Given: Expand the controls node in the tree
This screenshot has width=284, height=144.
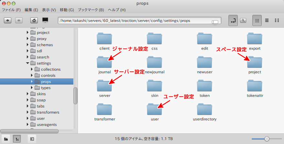Looking at the screenshot, I should [x=32, y=76].
